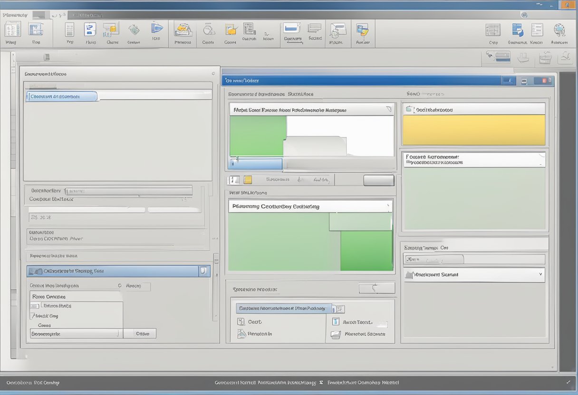Click the text field next to "Ocieoeriocory"
Viewport: 578px width, 395px height.
point(128,191)
